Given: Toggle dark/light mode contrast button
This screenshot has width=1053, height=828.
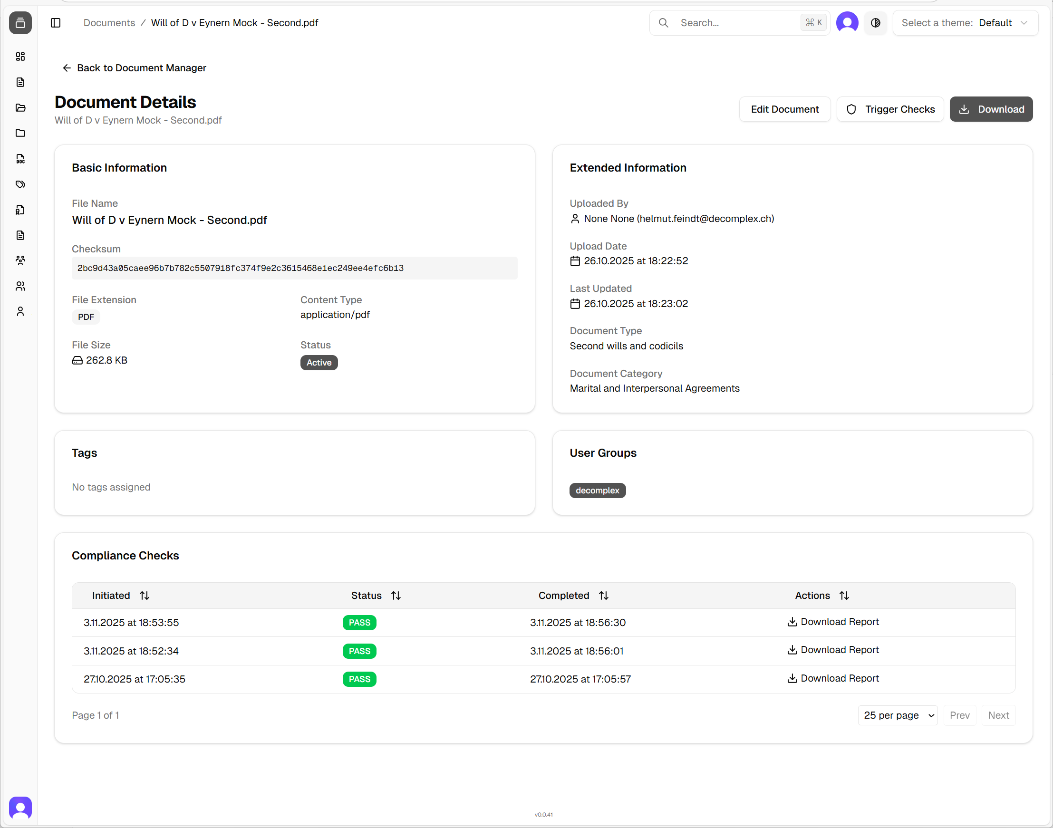Looking at the screenshot, I should coord(876,23).
